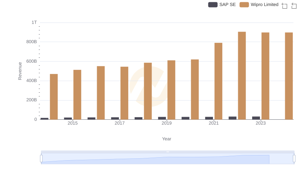This screenshot has width=301, height=173.
Task: Click the Wipro Limited bar for 2019
Action: 171,90
